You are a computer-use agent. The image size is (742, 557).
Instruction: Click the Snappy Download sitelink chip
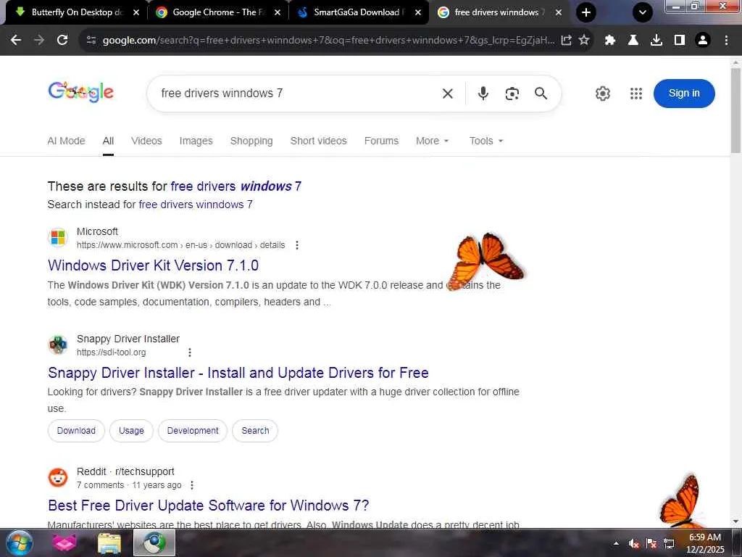(x=76, y=431)
